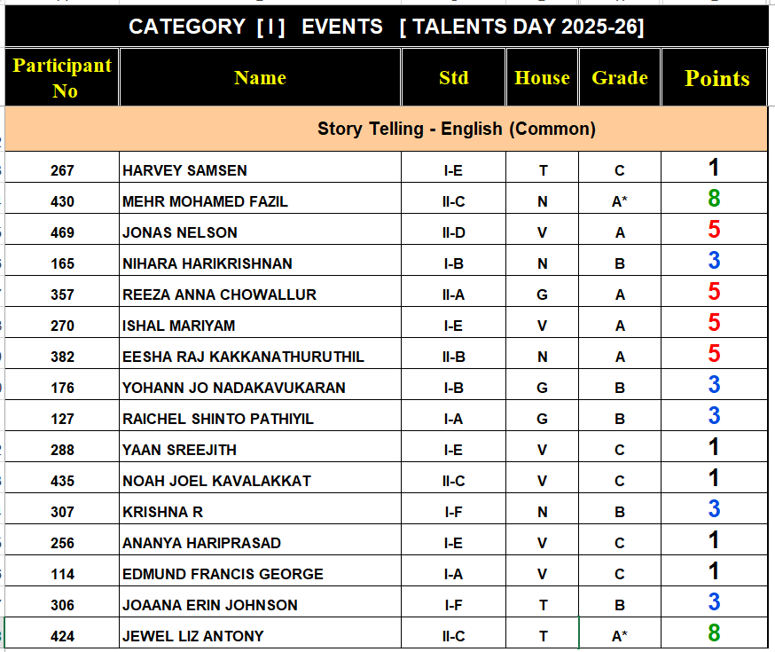Select the NIHARA HARIKRISHNAN cell
Image resolution: width=775 pixels, height=652 pixels.
pyautogui.click(x=260, y=261)
